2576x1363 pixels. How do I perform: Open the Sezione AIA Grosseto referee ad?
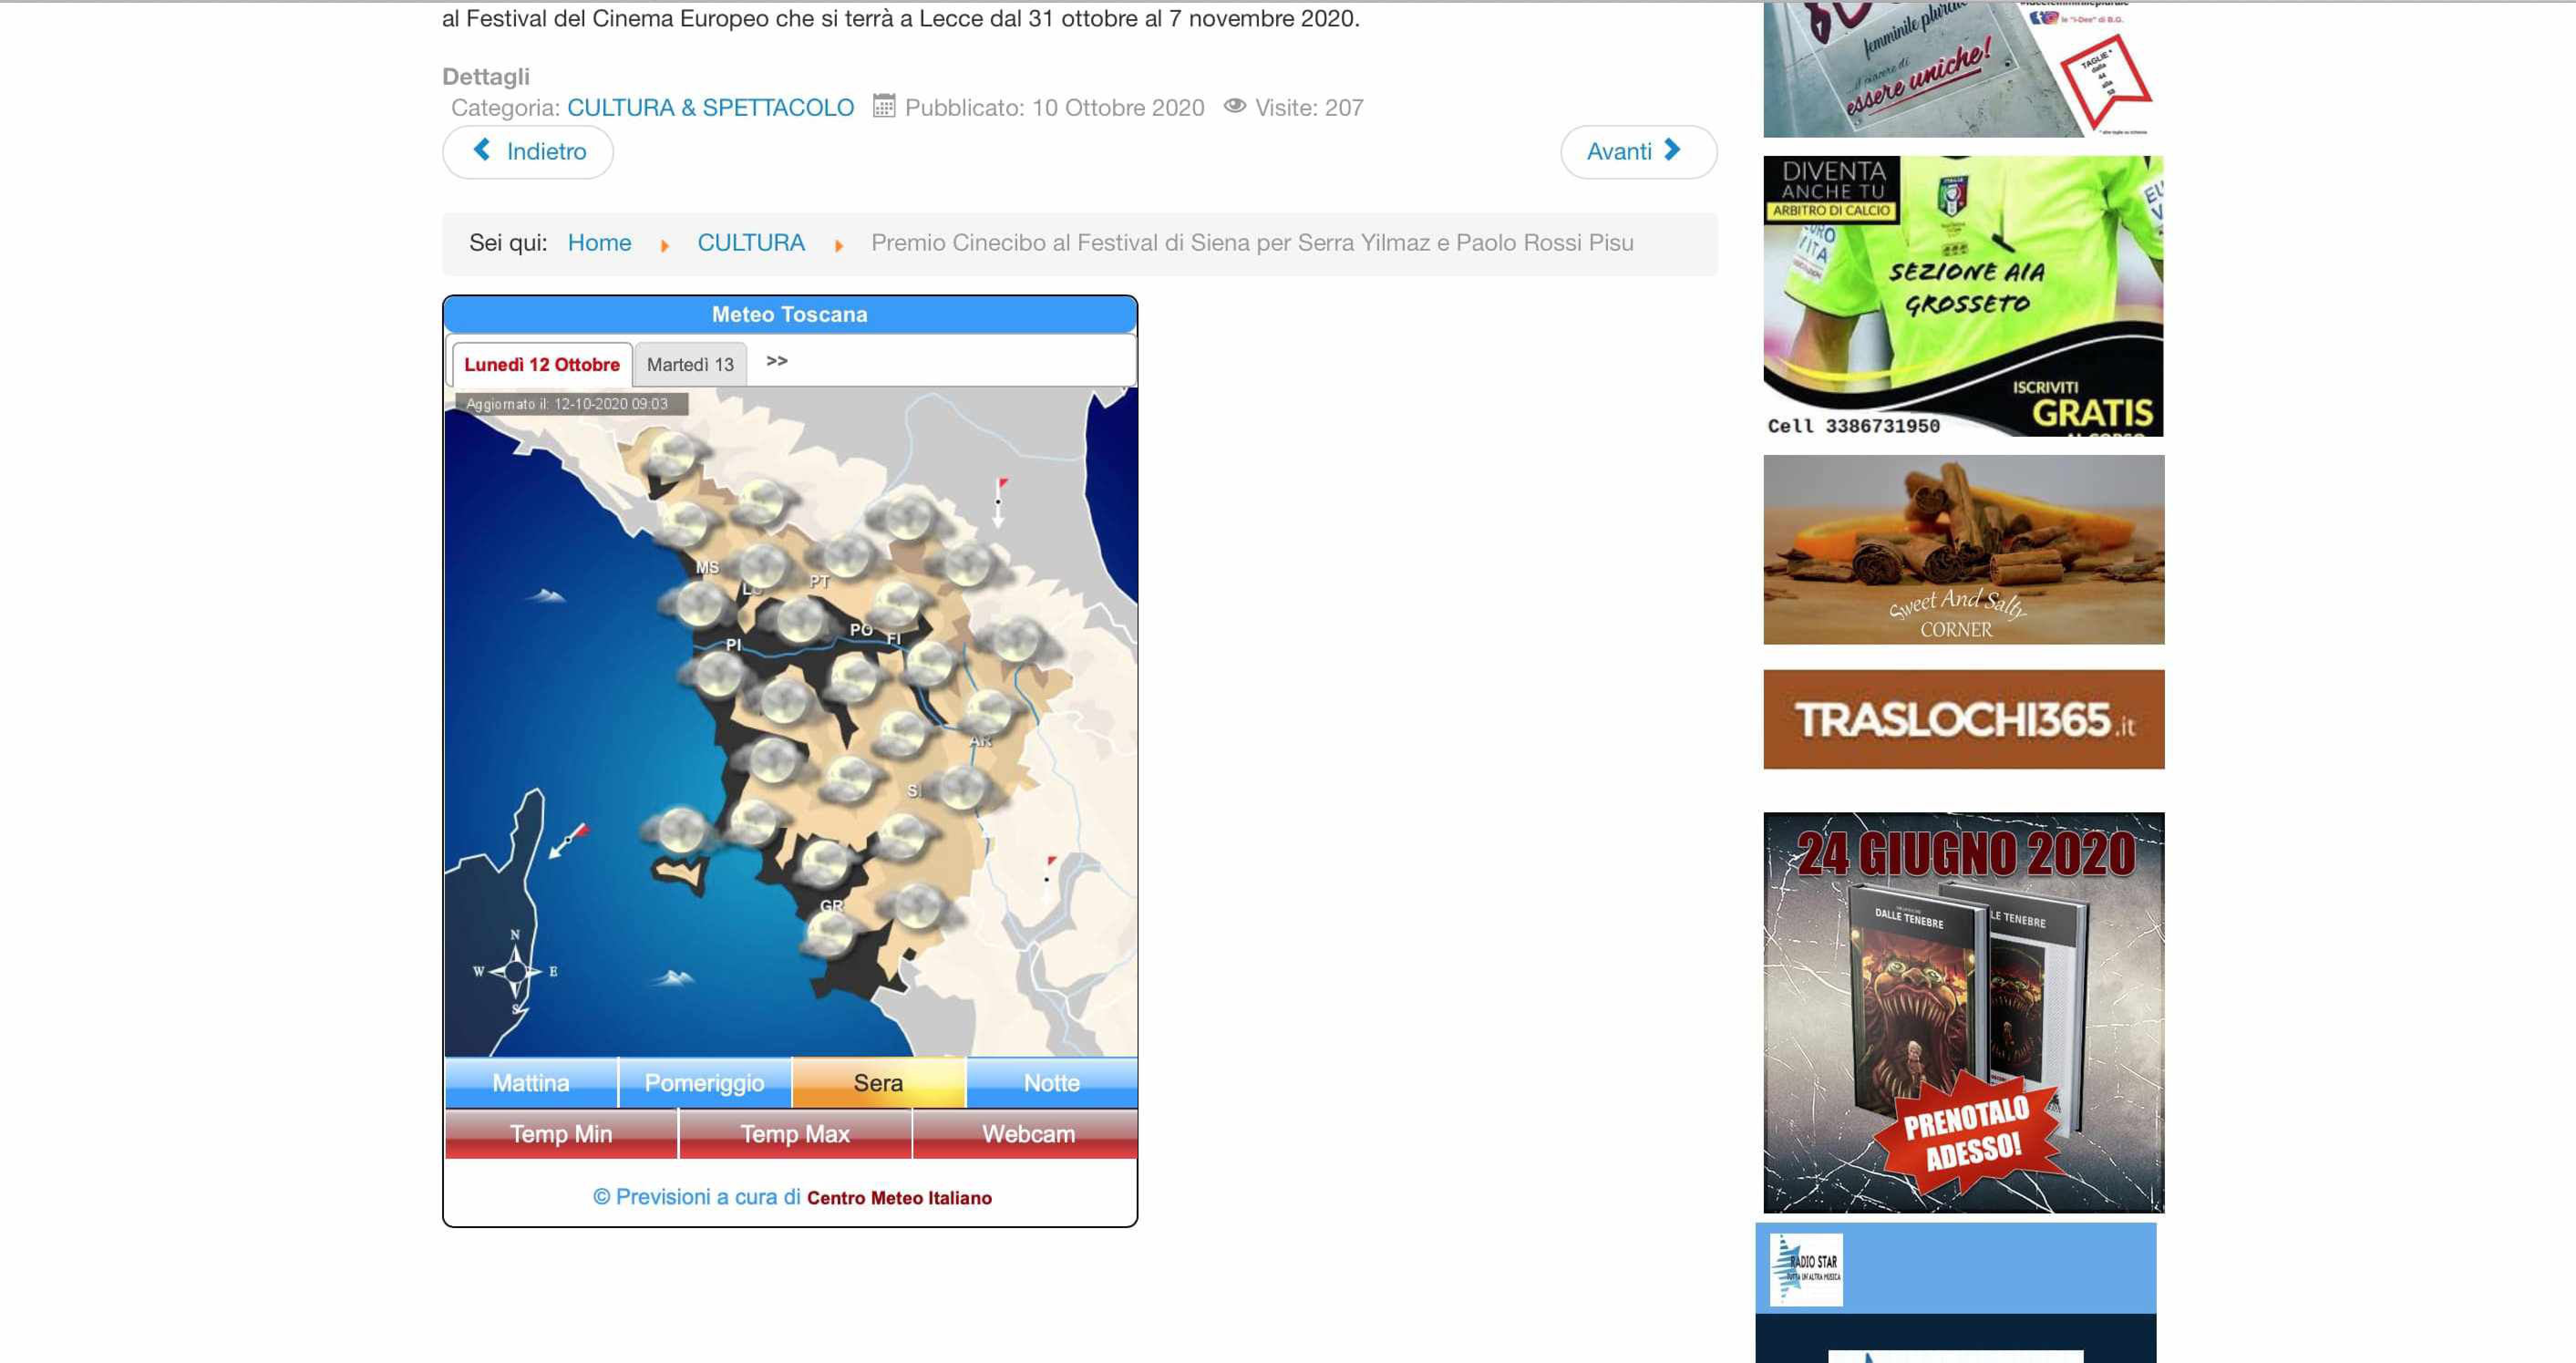1963,296
